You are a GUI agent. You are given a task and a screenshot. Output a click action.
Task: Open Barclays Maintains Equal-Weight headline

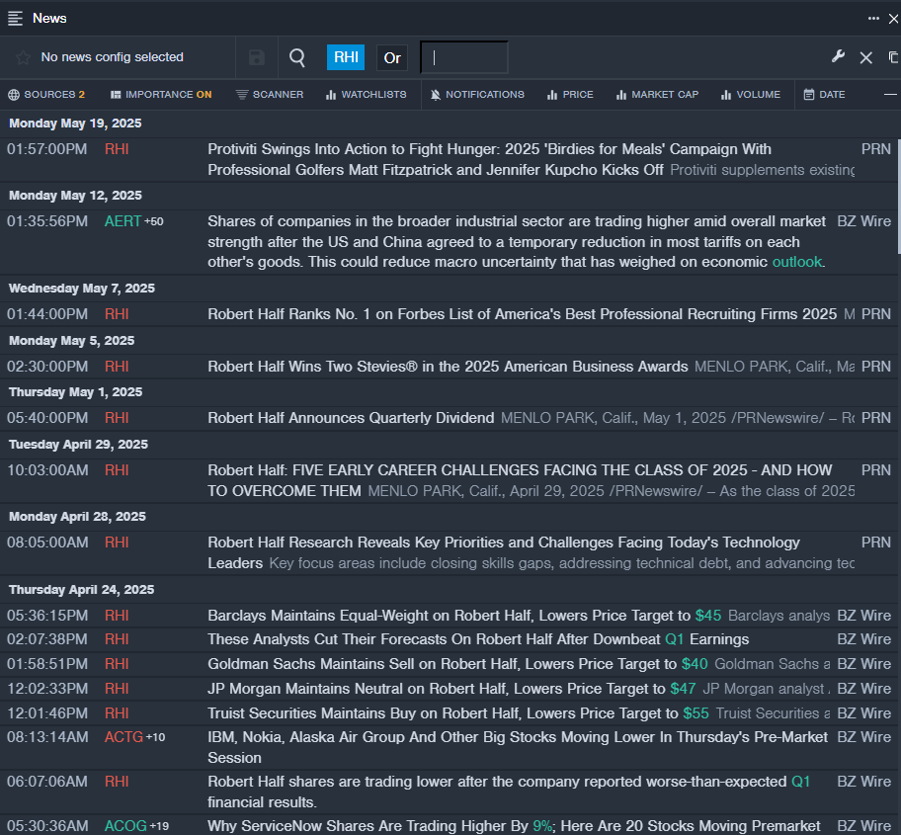[x=464, y=616]
